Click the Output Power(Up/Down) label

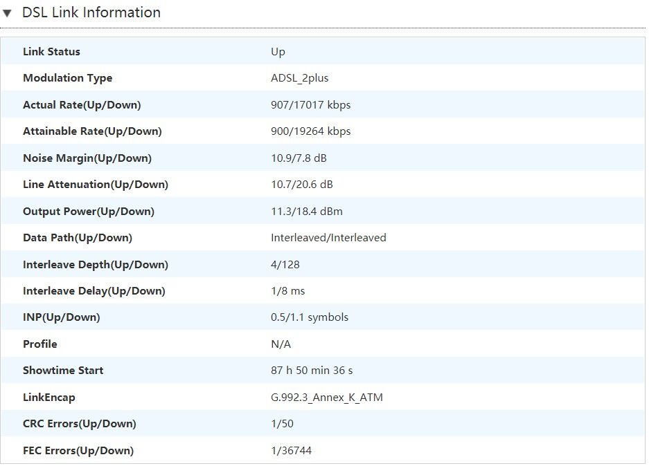click(x=89, y=212)
